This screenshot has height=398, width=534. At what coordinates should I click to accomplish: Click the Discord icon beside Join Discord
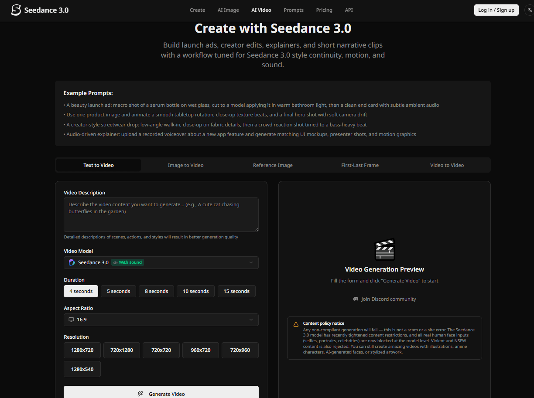[x=356, y=299]
